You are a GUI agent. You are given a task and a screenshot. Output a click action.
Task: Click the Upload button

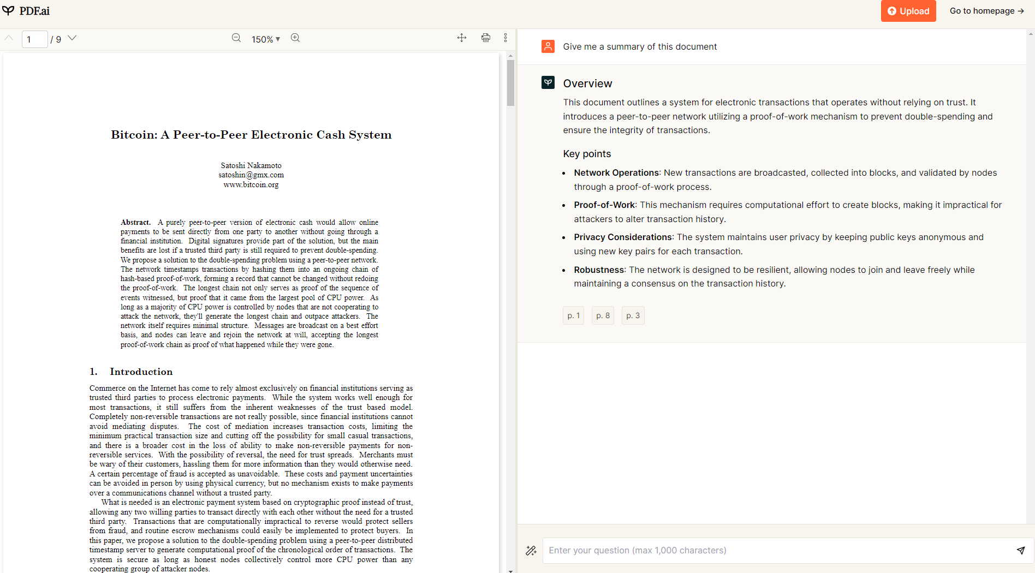coord(908,11)
